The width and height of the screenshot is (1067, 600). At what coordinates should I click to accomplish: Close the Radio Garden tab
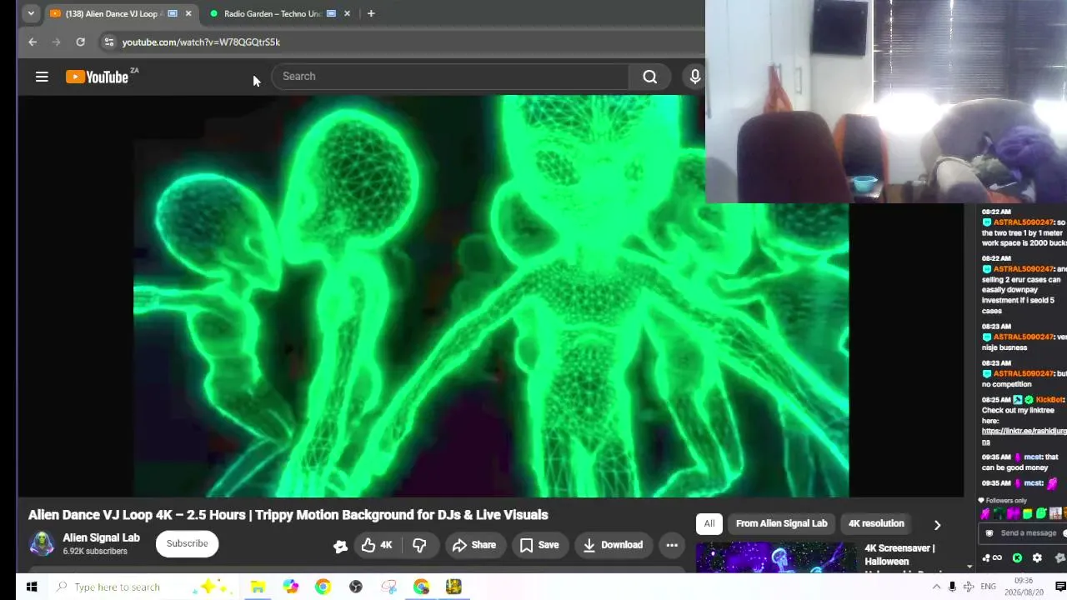click(347, 13)
